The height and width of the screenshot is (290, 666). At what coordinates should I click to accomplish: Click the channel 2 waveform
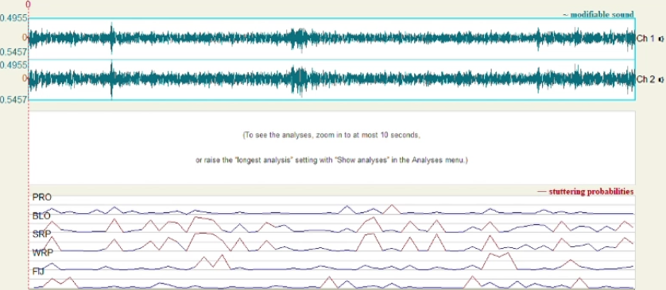(331, 79)
